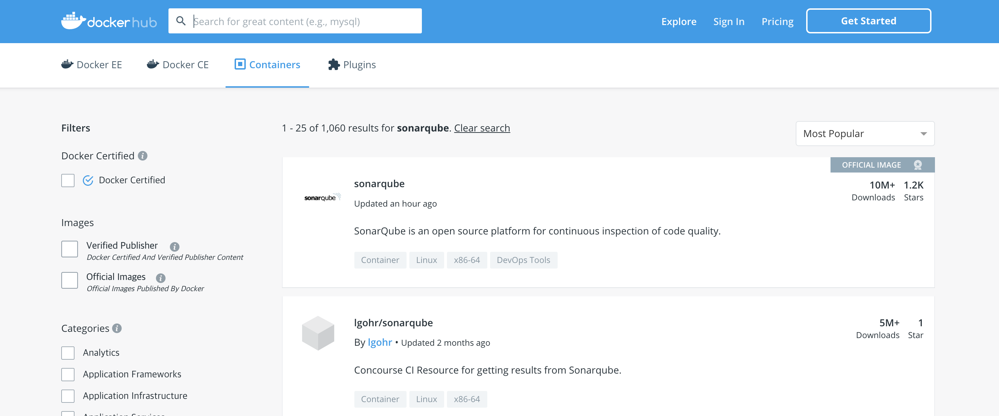The width and height of the screenshot is (999, 416).
Task: Click the lgohr/sonarqube cube placeholder icon
Action: [318, 333]
